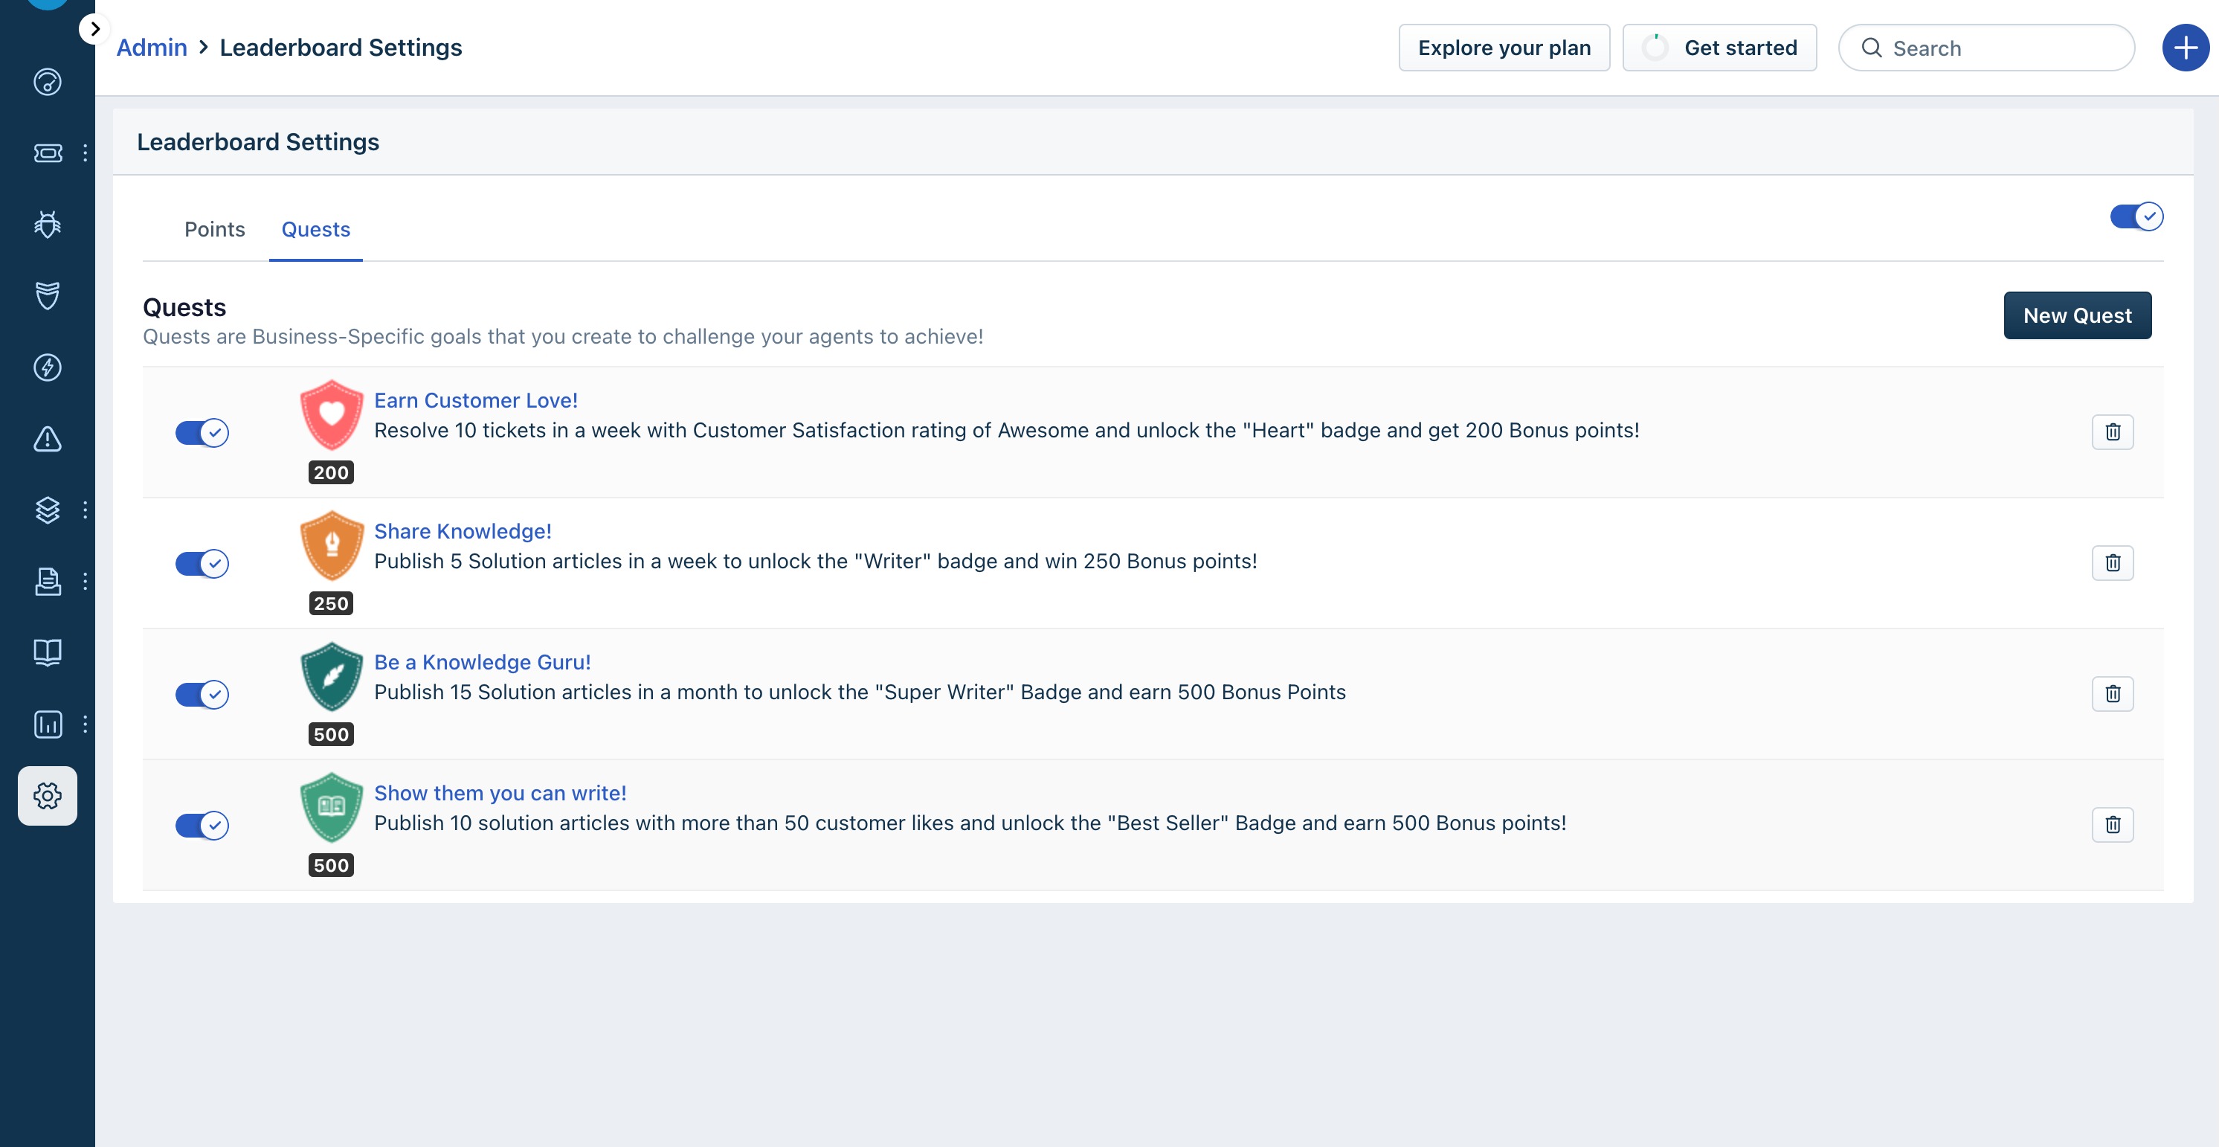Expand the Reports submenu dots in sidebar
2219x1147 pixels.
86,724
